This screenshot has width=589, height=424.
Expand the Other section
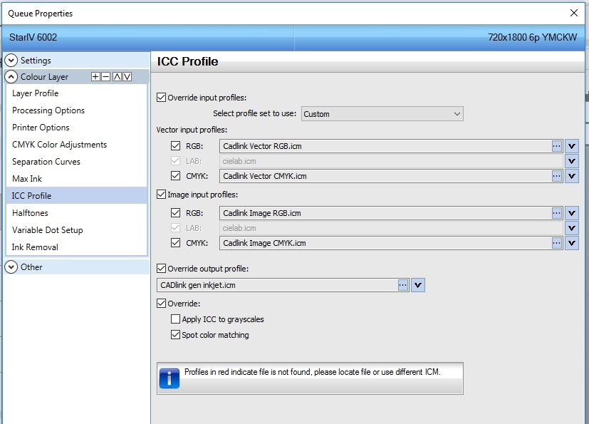click(11, 267)
